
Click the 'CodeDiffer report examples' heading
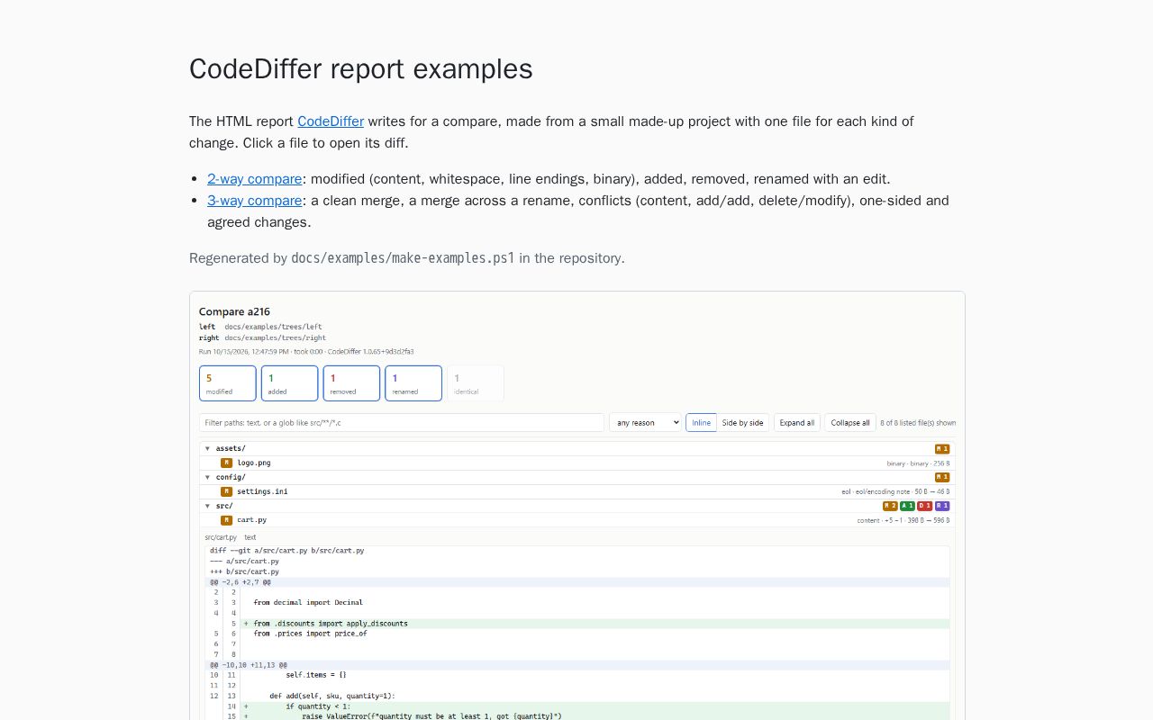coord(361,69)
